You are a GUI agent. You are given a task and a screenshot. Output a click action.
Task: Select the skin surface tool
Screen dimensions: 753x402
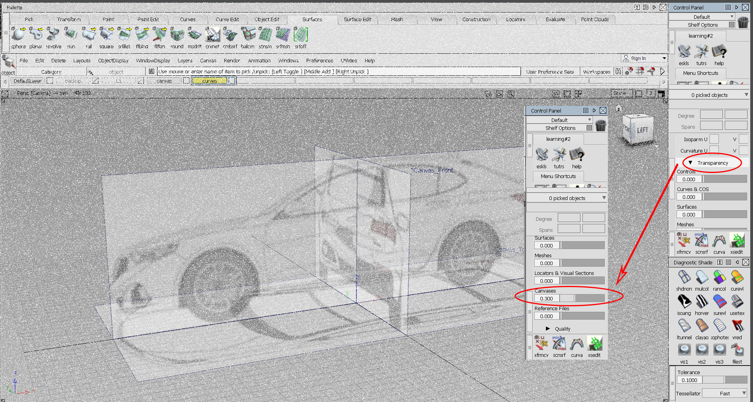[x=71, y=35]
